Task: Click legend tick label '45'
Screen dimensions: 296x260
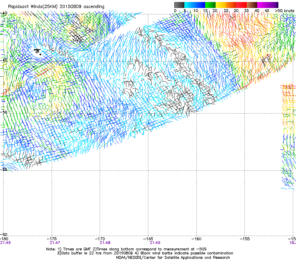Action: pyautogui.click(x=267, y=11)
